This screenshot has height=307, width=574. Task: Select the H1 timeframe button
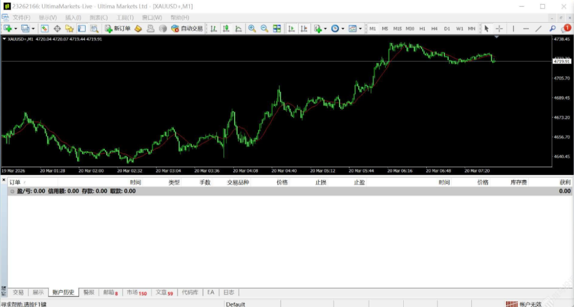[422, 29]
